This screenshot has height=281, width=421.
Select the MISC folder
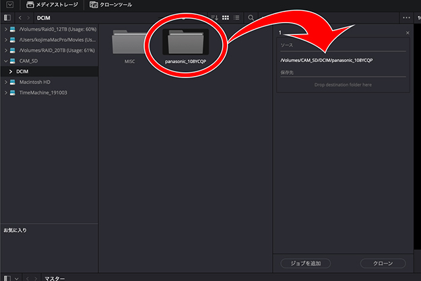pyautogui.click(x=129, y=45)
